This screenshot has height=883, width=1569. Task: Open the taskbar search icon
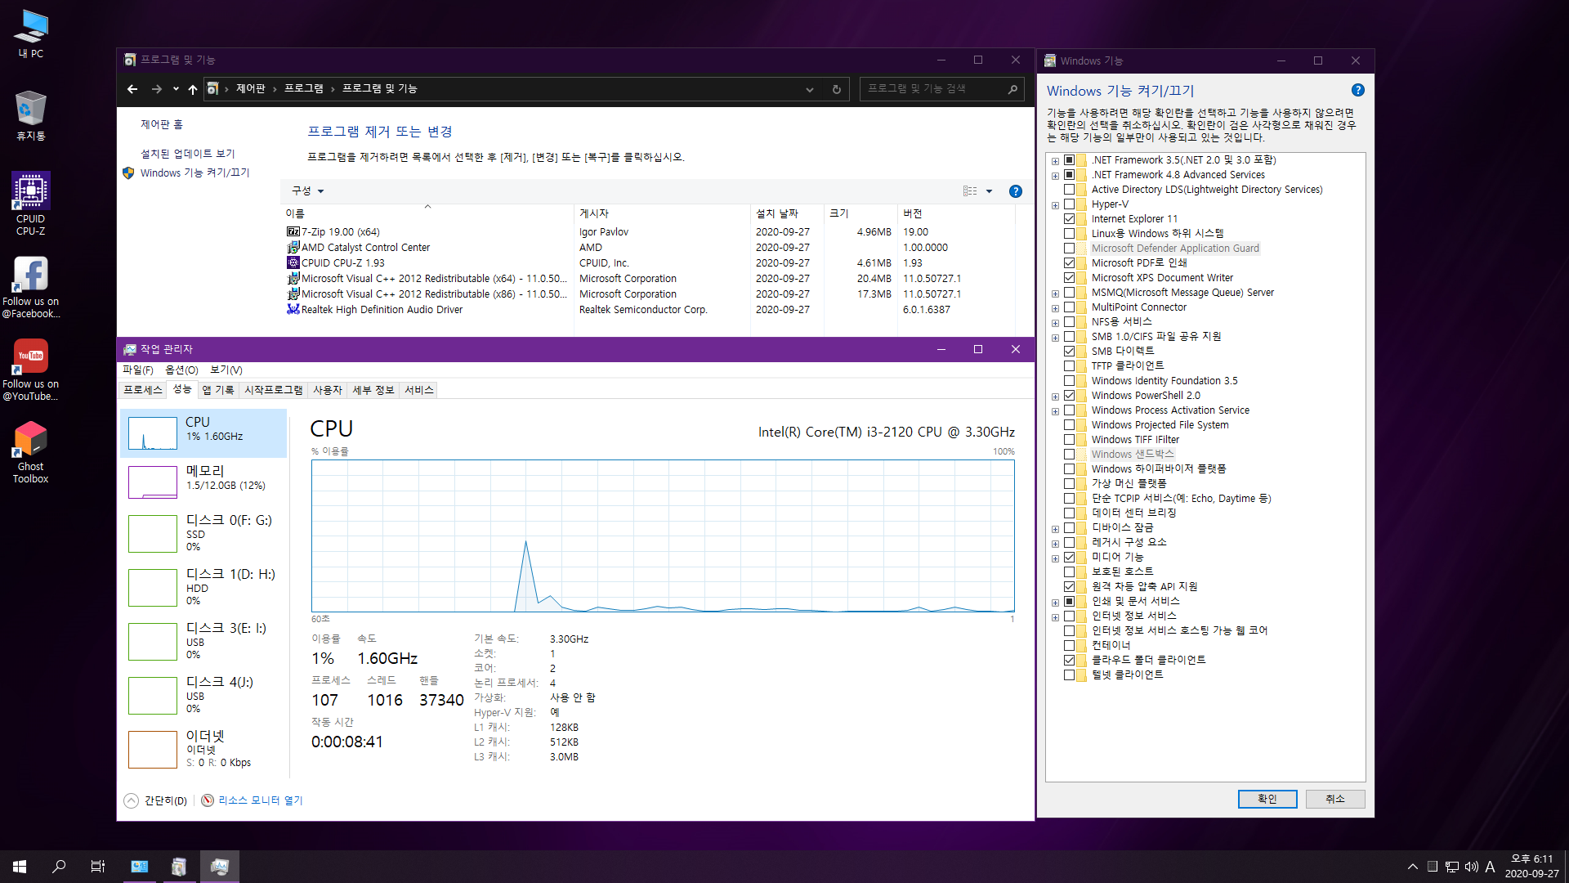[59, 866]
